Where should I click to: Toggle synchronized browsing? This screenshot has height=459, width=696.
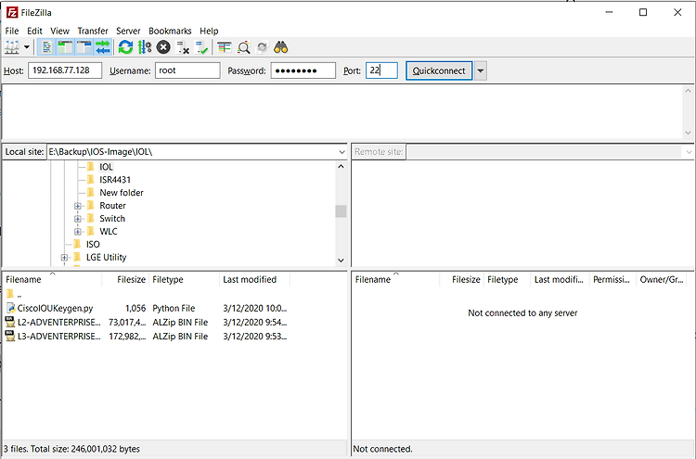tap(263, 47)
